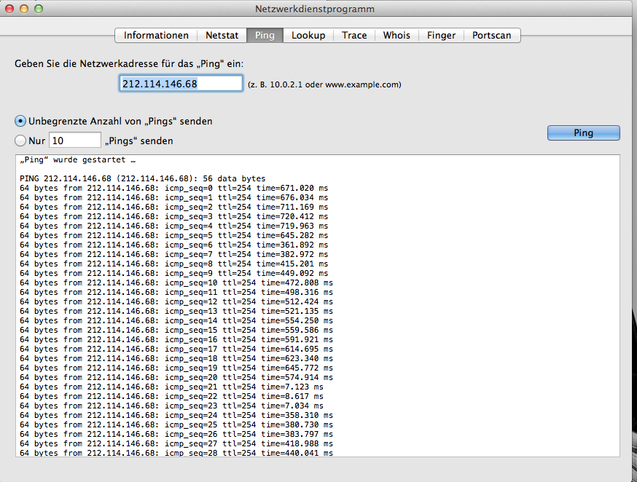
Task: Click the network address field with 212.114.146.68
Action: click(x=181, y=84)
